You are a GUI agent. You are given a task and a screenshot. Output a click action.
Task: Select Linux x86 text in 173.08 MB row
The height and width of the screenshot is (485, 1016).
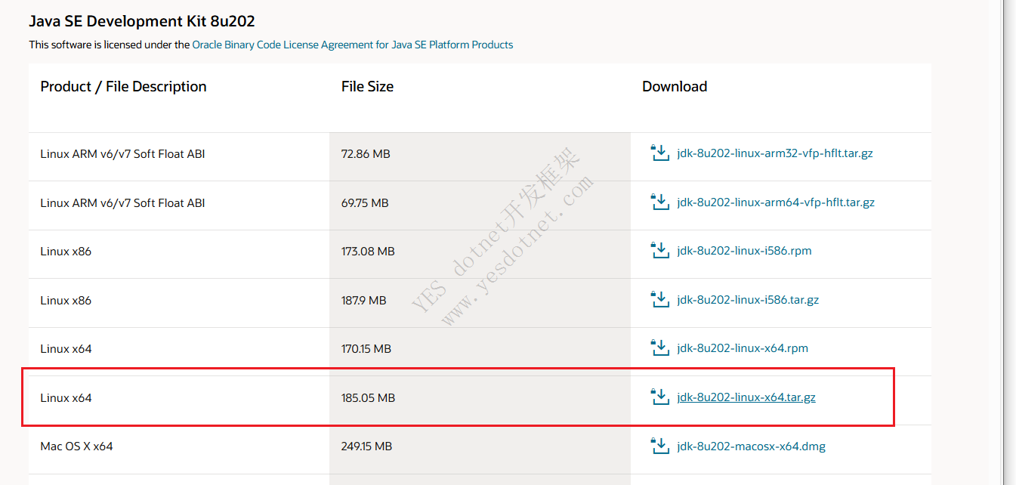pos(66,252)
